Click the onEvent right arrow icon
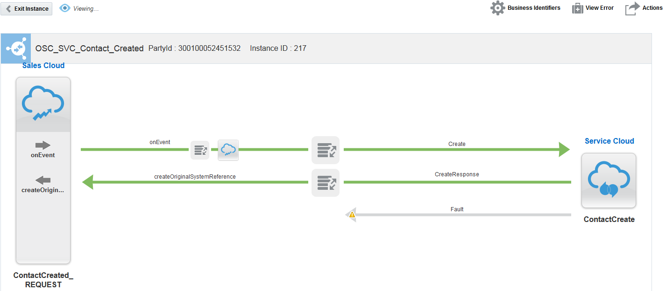666x291 pixels. (x=43, y=145)
